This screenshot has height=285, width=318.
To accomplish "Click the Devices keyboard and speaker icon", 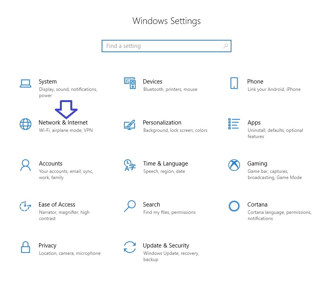I will click(x=130, y=83).
